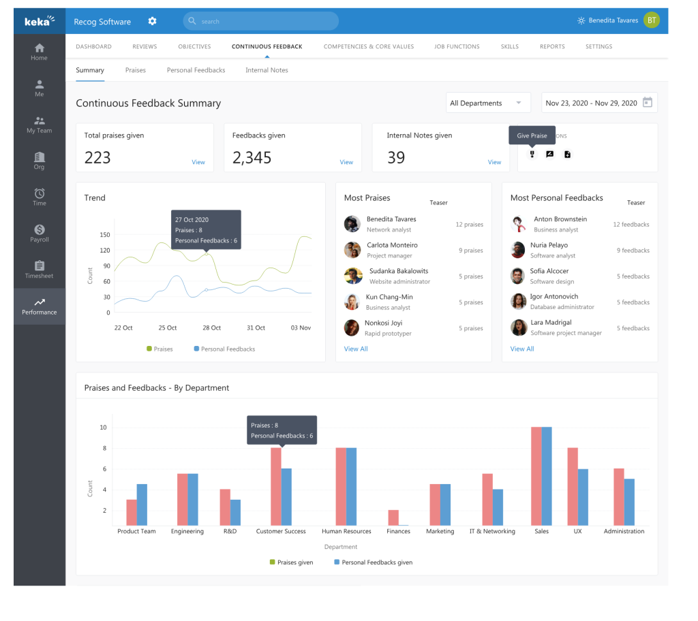Click Igor Antonovich's name
Viewport: 698px width, 621px height.
point(553,296)
